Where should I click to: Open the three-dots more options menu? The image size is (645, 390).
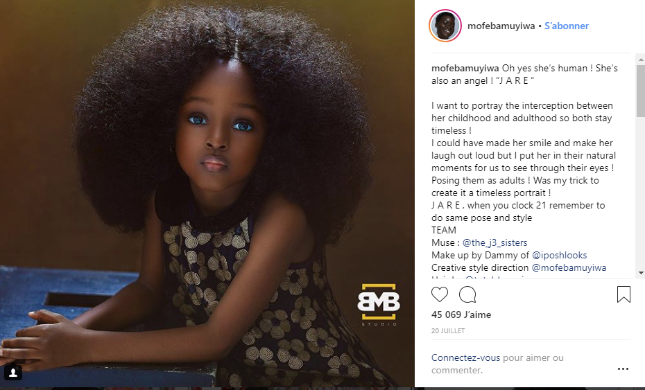coord(623,369)
